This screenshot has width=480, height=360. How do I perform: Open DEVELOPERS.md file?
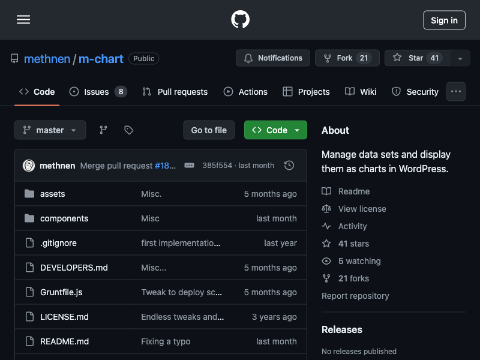(x=74, y=268)
